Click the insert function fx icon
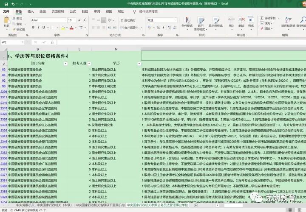306x212 pixels. click(x=52, y=42)
